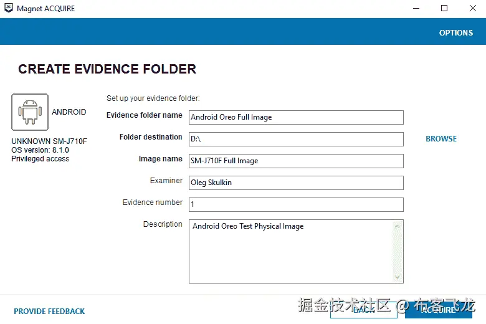
Task: Minimize the Magnet ACQUIRE window
Action: [x=416, y=8]
